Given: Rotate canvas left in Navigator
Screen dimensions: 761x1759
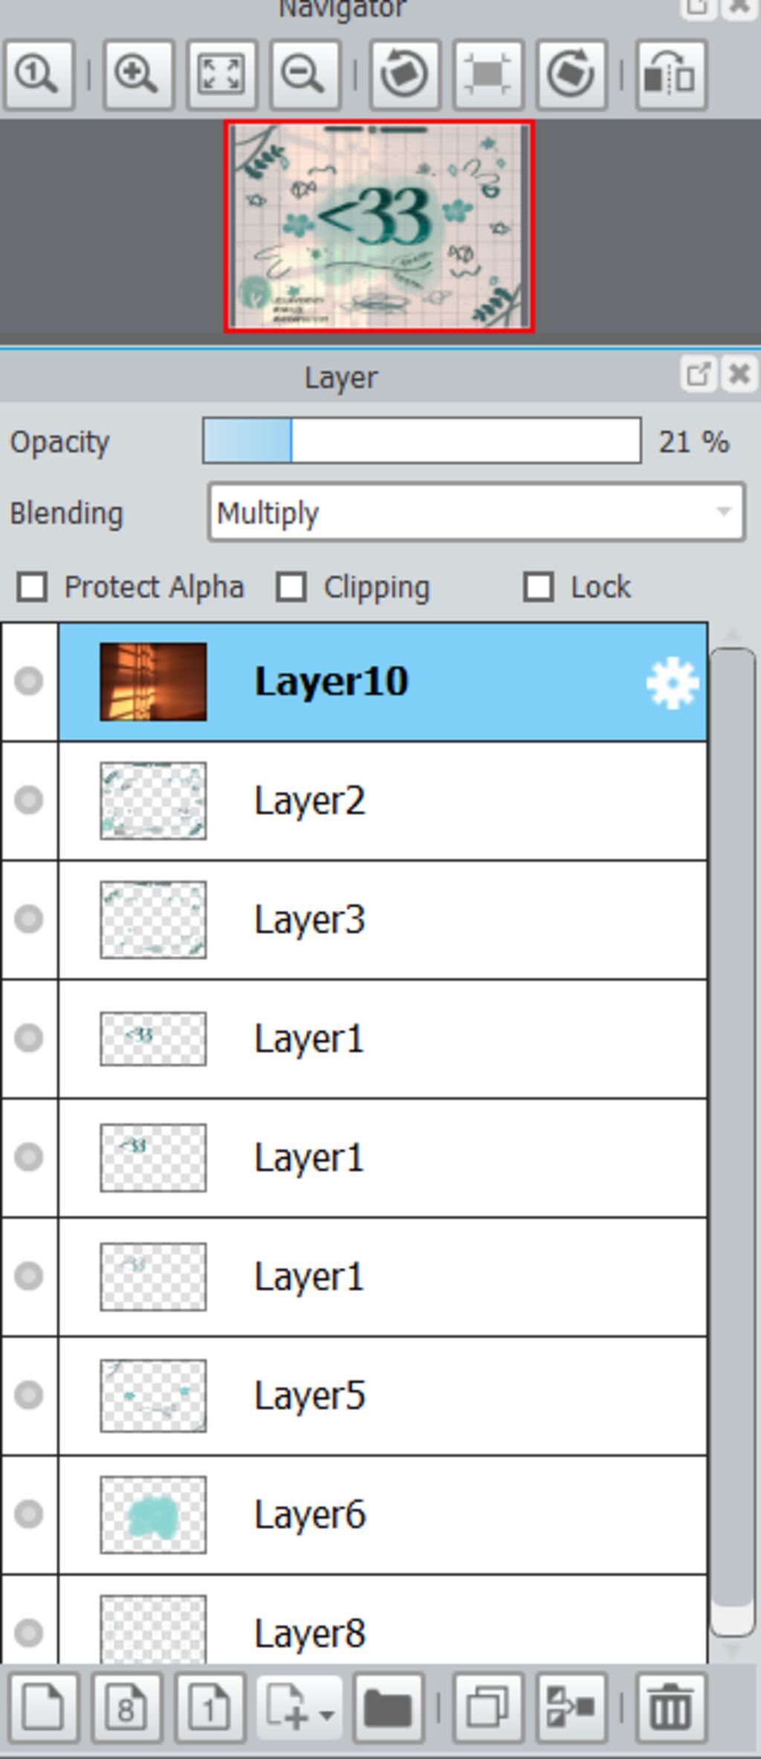Looking at the screenshot, I should (404, 75).
